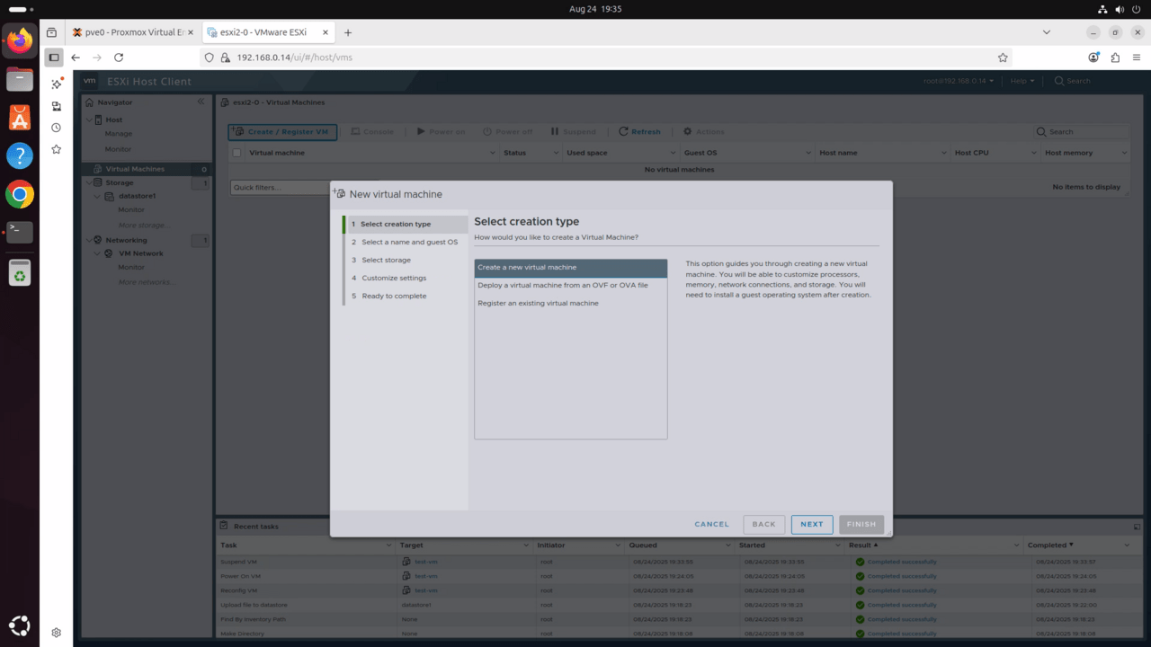The height and width of the screenshot is (647, 1151).
Task: Open the Actions toolbar button
Action: (x=704, y=132)
